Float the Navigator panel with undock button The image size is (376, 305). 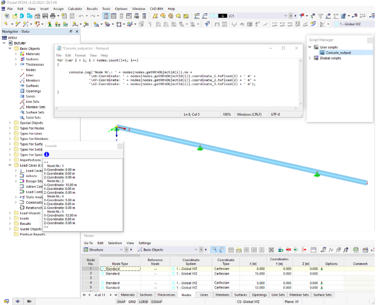click(71, 31)
